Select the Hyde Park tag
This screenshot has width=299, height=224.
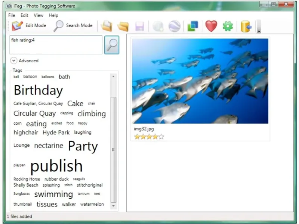coord(56,133)
